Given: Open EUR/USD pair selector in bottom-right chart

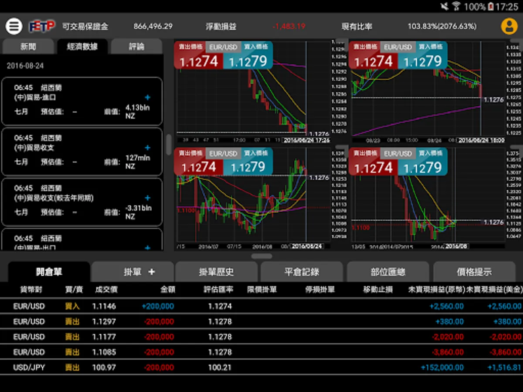Looking at the screenshot, I should (x=397, y=153).
